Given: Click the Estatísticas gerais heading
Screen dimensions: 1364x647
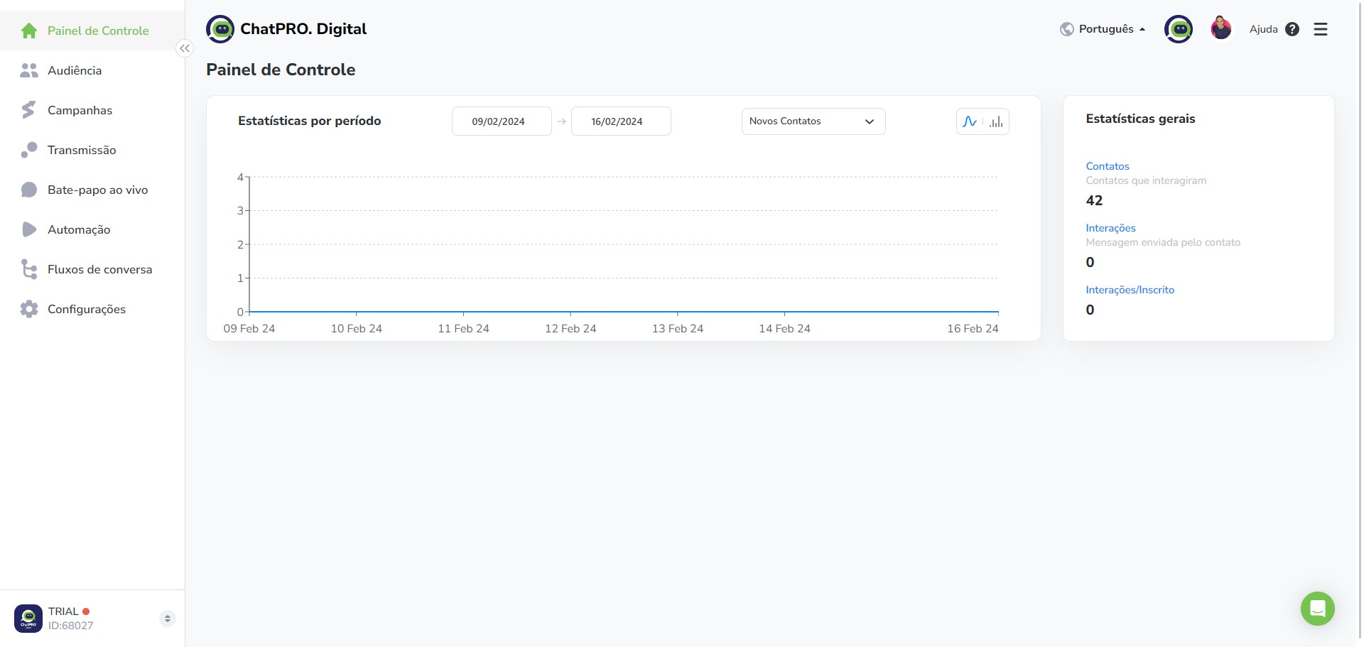Looking at the screenshot, I should (x=1140, y=119).
